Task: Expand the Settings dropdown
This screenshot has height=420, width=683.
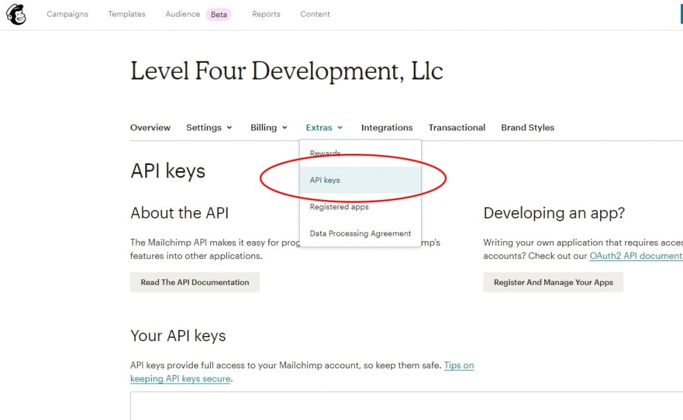Action: (209, 127)
